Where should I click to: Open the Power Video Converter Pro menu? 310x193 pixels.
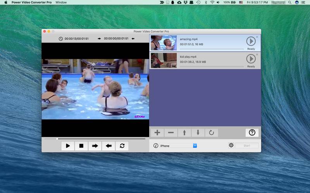point(32,2)
